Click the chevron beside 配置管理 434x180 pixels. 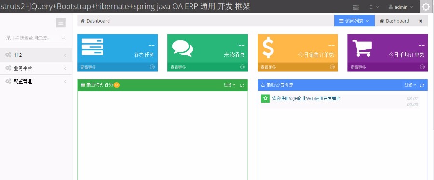tap(65, 81)
